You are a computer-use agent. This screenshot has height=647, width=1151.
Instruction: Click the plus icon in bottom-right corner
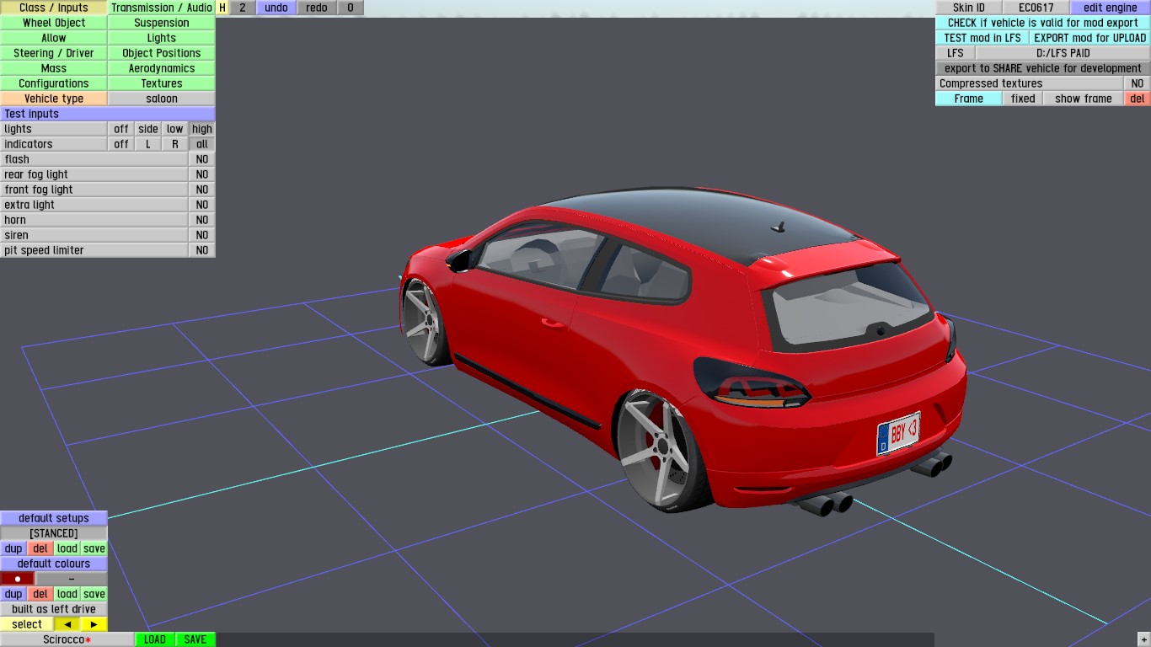tap(1143, 639)
